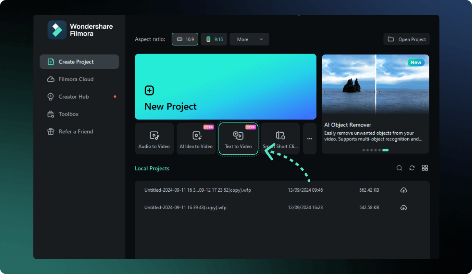Open Smart Short Clips tool

point(280,139)
